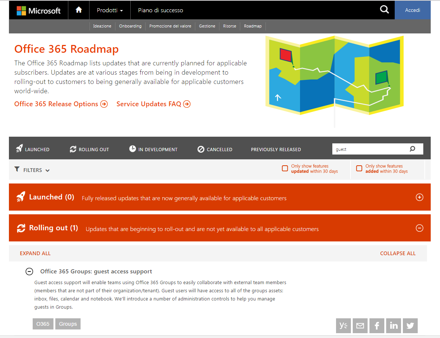Click the Home icon in top navigation
The image size is (440, 338).
tap(79, 10)
